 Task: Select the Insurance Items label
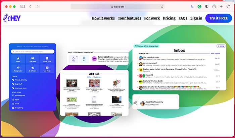tap(19, 88)
